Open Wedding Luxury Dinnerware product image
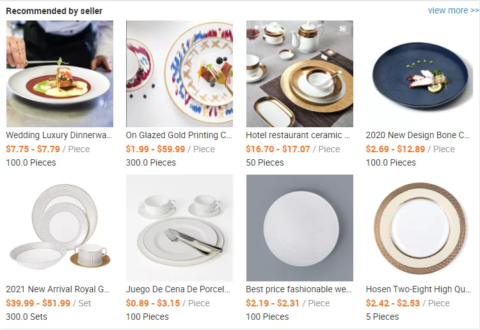Screen dimensions: 480x330 (60, 74)
